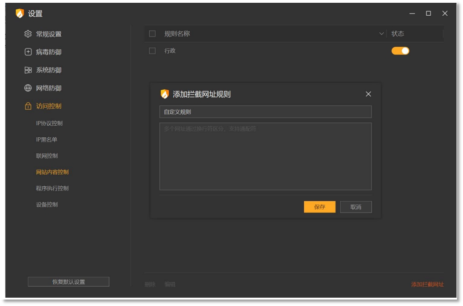The height and width of the screenshot is (306, 463).
Task: Open 网络防御 section
Action: tap(49, 88)
